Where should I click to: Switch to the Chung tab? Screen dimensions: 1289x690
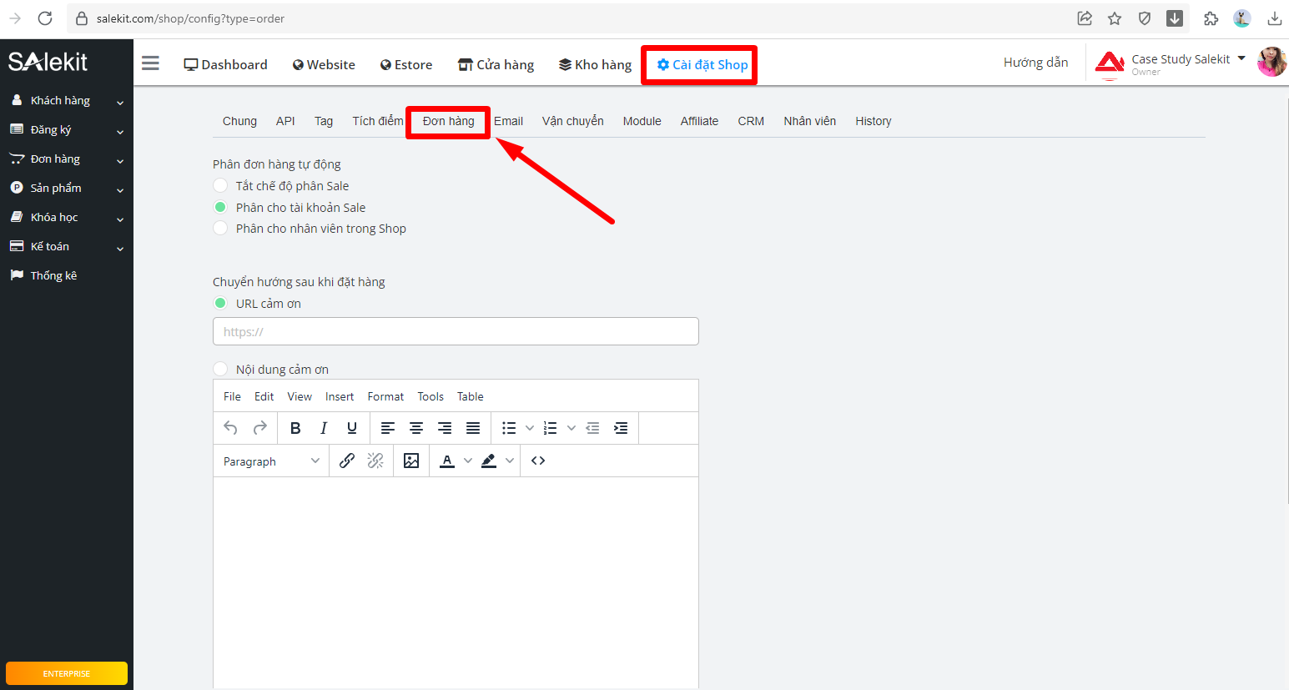(x=239, y=121)
